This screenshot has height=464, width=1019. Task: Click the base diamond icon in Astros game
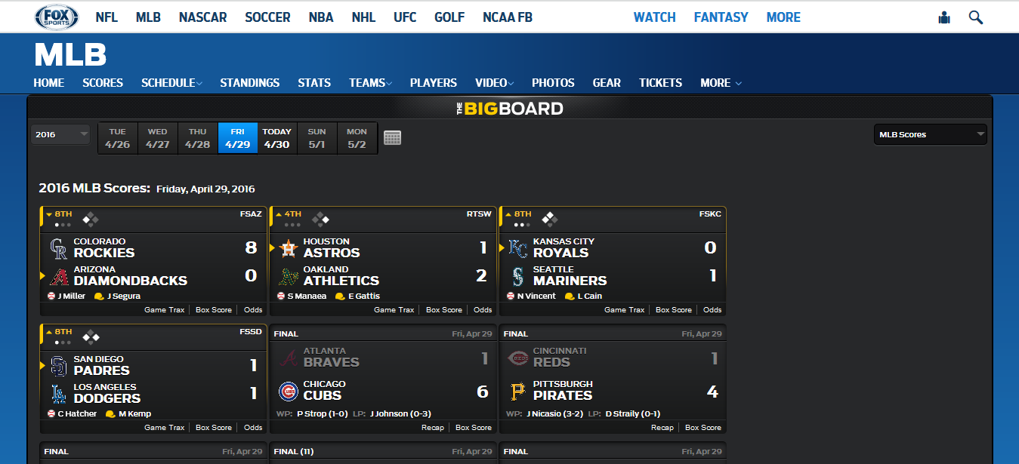320,220
